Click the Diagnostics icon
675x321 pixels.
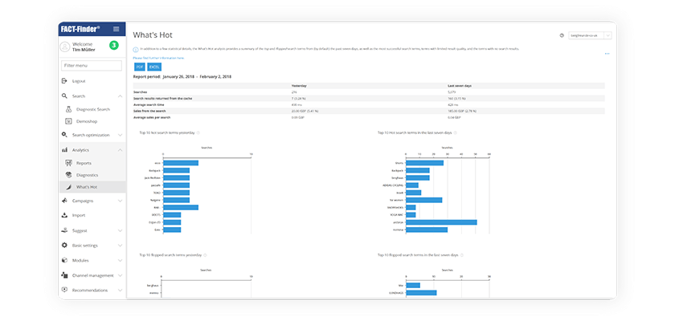point(68,175)
